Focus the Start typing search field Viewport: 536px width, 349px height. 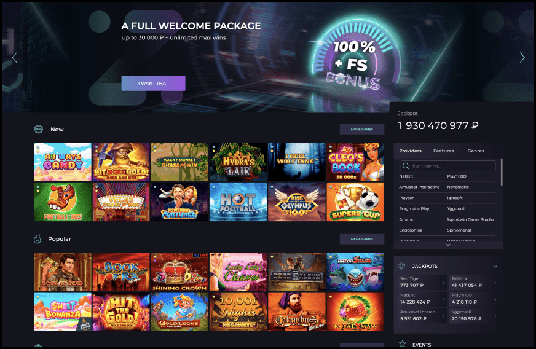(x=448, y=166)
